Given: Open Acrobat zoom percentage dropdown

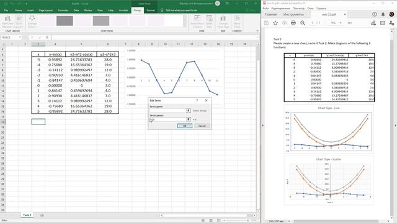Looking at the screenshot, I should [341, 23].
